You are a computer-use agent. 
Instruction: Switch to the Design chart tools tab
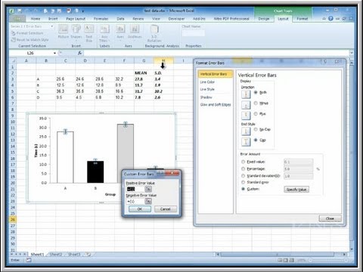[264, 19]
